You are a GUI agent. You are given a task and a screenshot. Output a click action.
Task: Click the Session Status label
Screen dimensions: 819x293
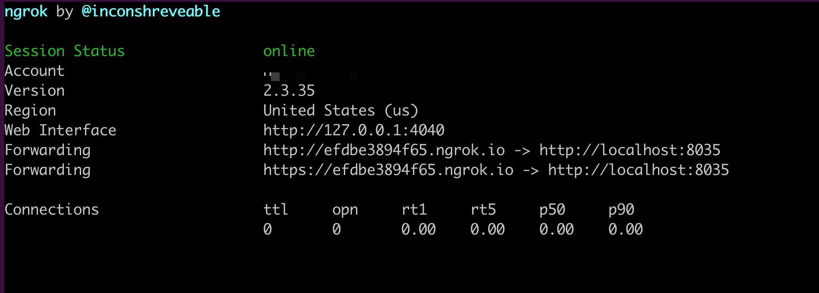[x=65, y=51]
